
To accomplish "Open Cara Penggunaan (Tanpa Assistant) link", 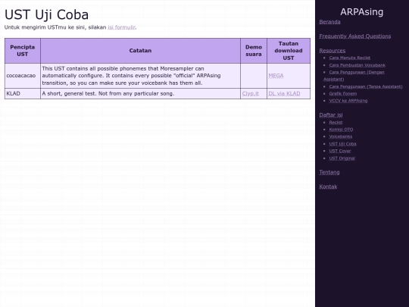I will coord(366,86).
